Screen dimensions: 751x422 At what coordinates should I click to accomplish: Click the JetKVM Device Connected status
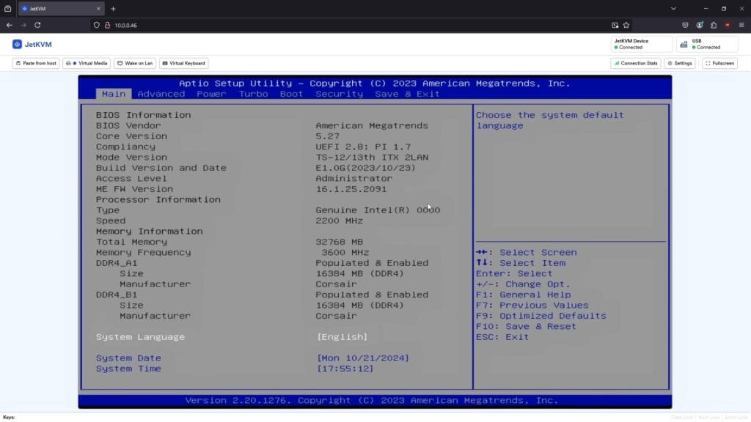(x=642, y=44)
